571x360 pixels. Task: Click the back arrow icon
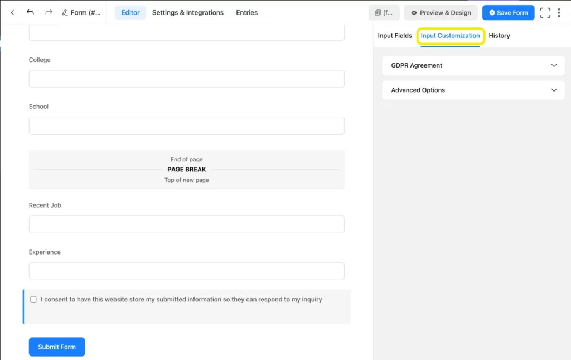(12, 12)
